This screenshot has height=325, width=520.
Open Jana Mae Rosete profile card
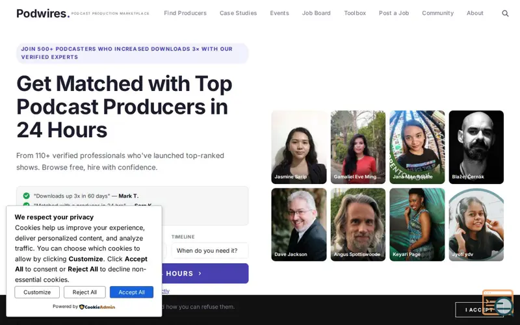coord(417,147)
